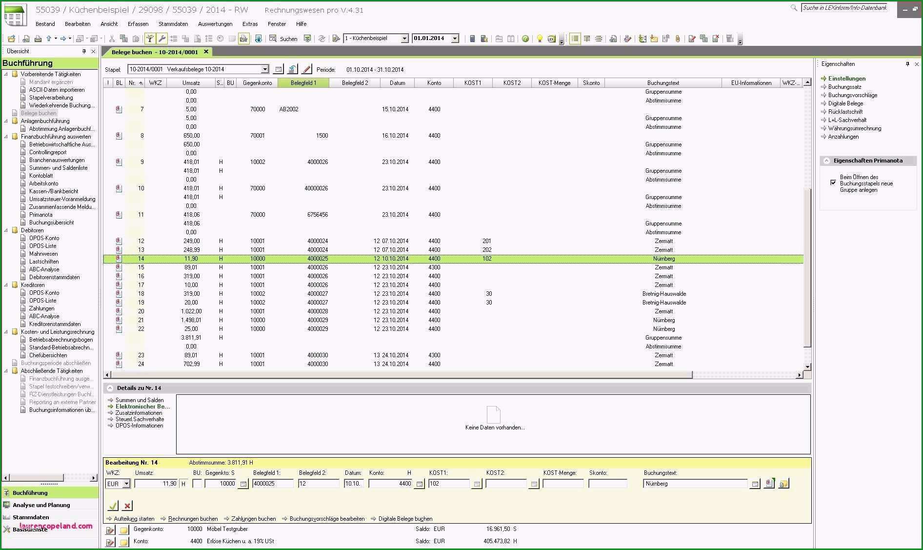The image size is (923, 550).
Task: Select the Belege buchen - 10-2014/0001 tab
Action: click(x=157, y=52)
